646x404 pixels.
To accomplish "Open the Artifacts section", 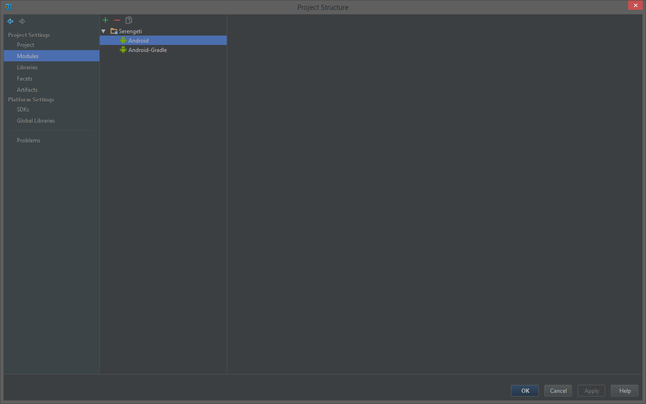I will [x=52, y=90].
